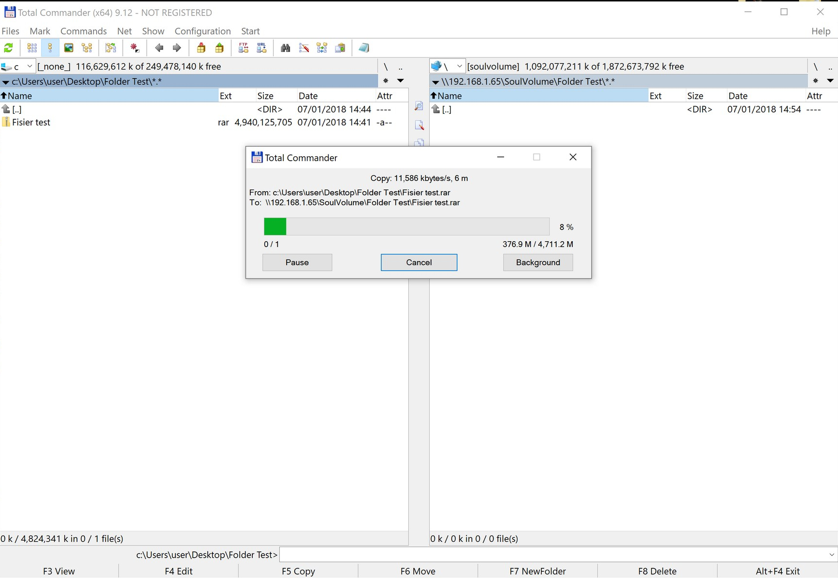838x578 pixels.
Task: Click the top magnifier icon between panels
Action: pyautogui.click(x=419, y=106)
